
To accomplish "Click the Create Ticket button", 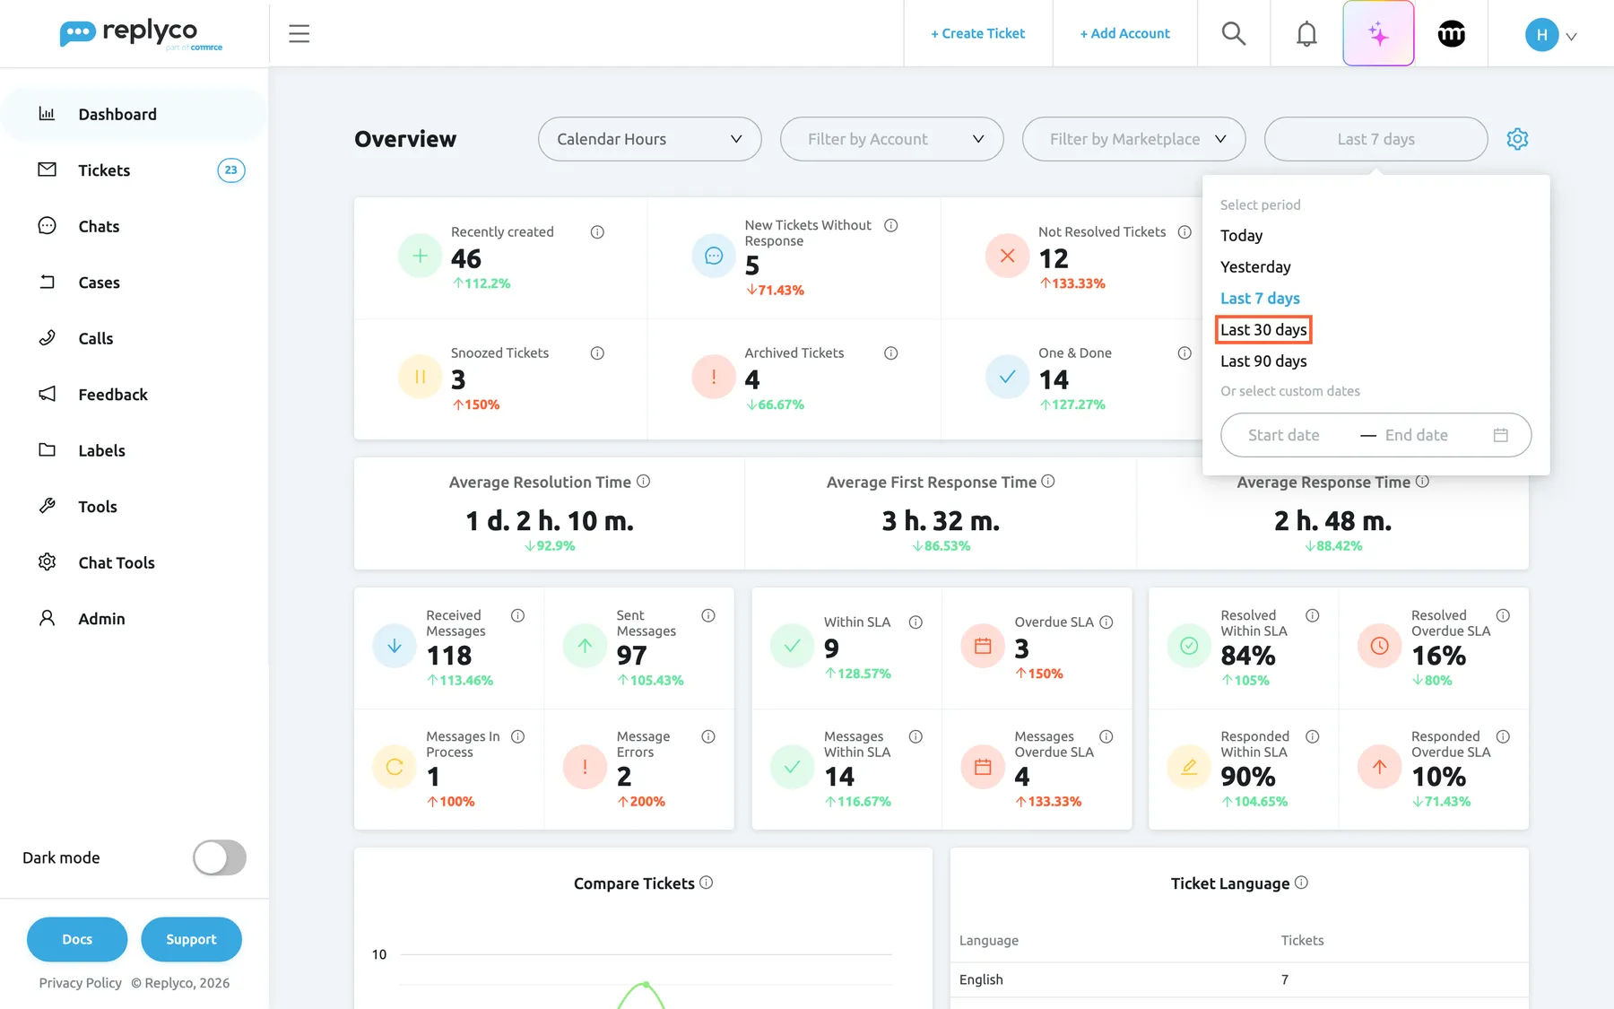I will click(x=977, y=33).
